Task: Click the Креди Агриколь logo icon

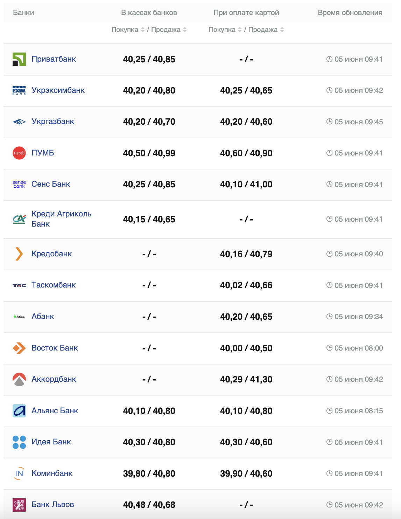Action: pyautogui.click(x=19, y=219)
